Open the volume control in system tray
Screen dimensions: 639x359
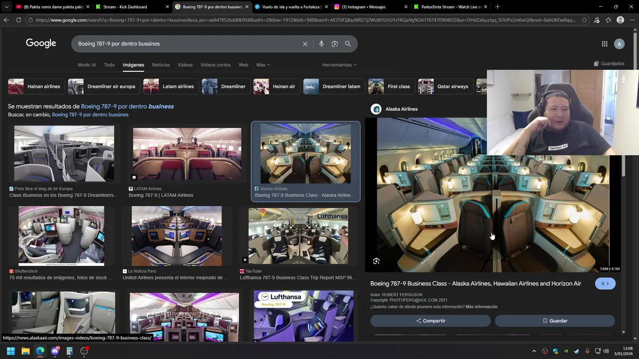606,351
